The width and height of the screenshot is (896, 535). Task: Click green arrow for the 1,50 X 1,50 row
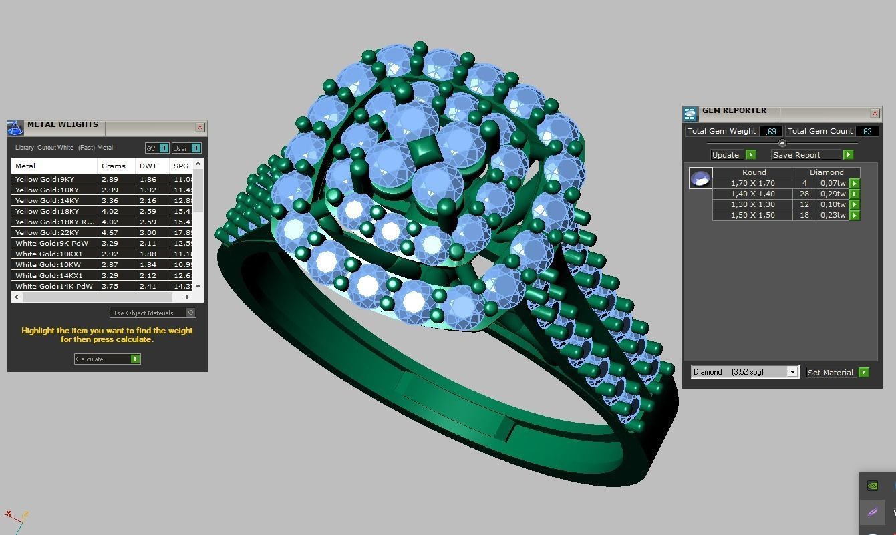click(854, 215)
